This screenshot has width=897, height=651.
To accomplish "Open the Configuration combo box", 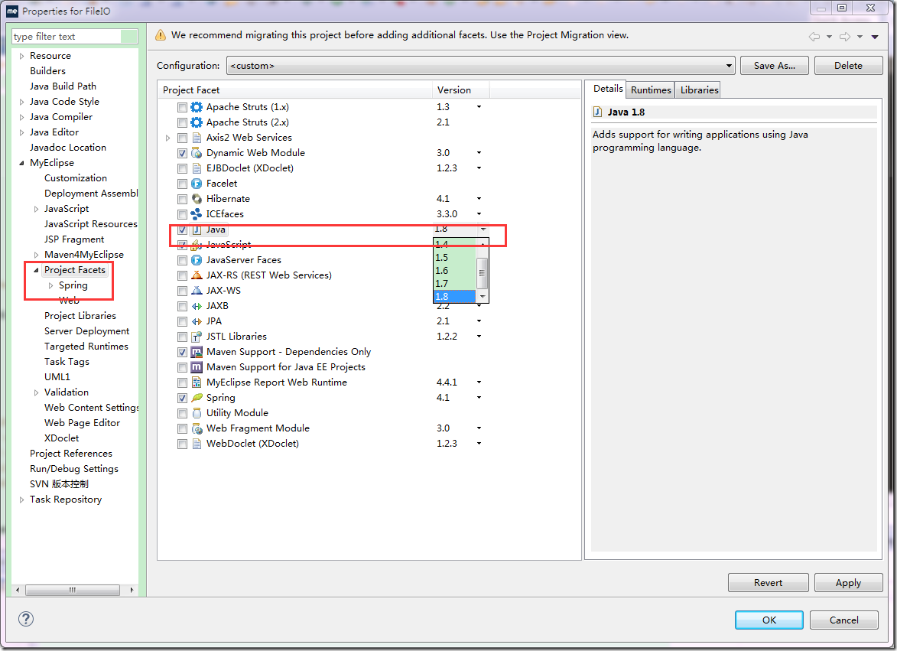I will 480,66.
